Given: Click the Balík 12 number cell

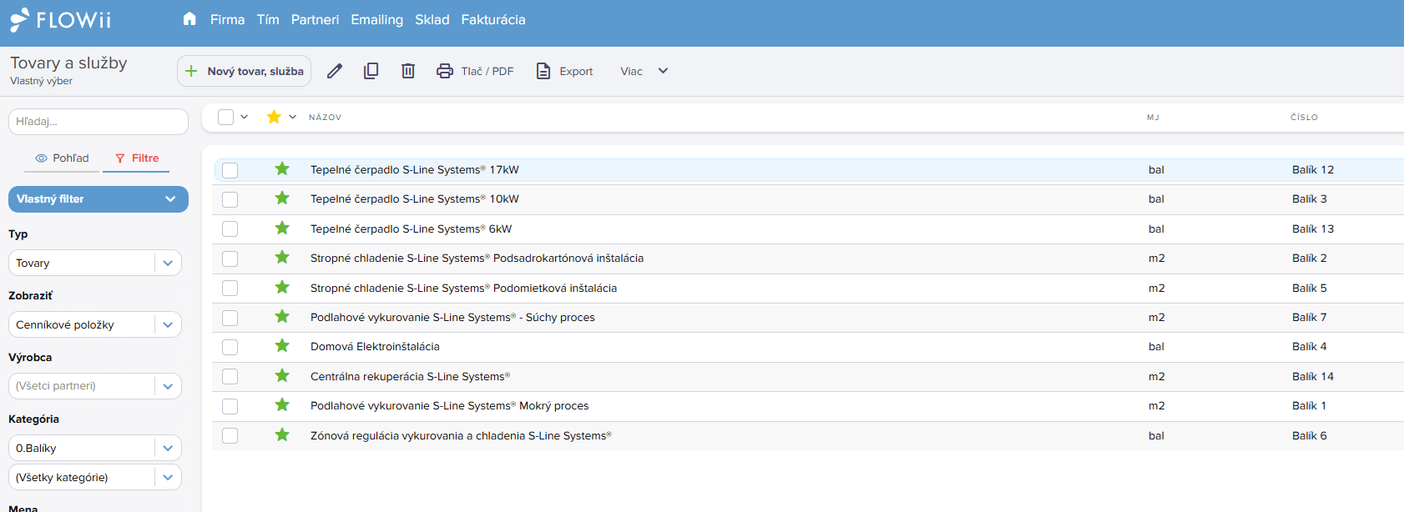Looking at the screenshot, I should tap(1313, 170).
